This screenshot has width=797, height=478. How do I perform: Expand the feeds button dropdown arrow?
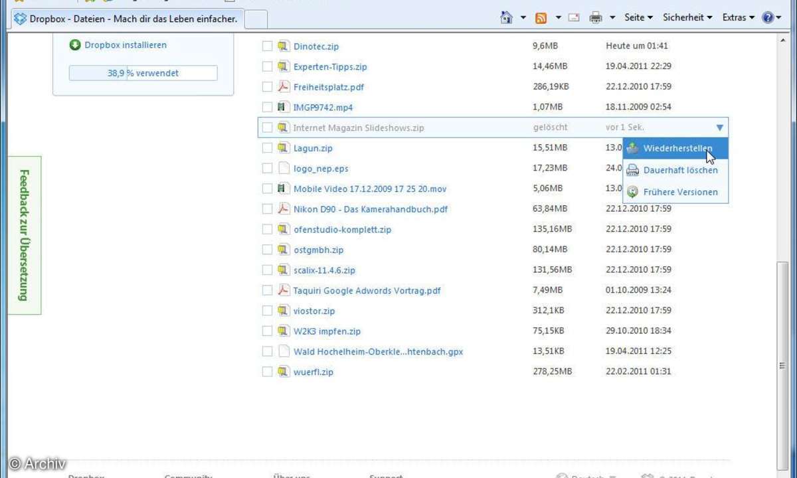click(x=558, y=18)
